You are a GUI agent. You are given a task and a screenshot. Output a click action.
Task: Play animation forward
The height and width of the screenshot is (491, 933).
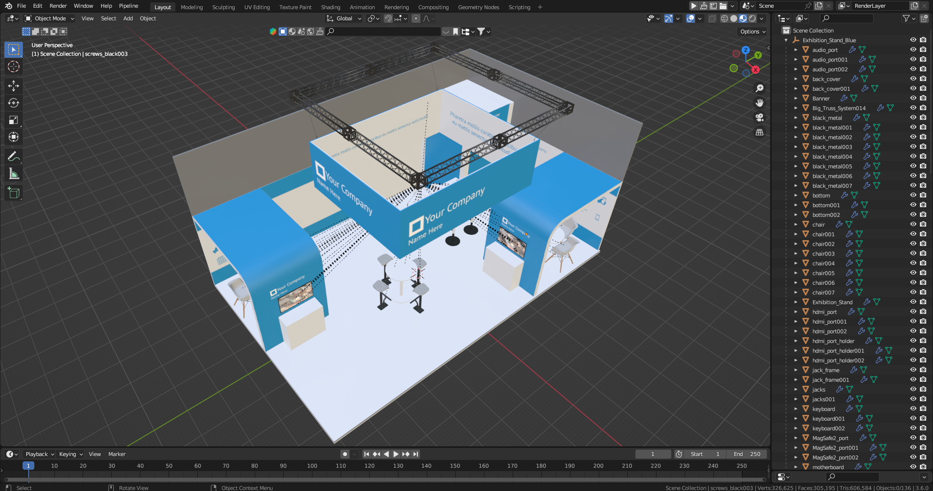pos(396,454)
